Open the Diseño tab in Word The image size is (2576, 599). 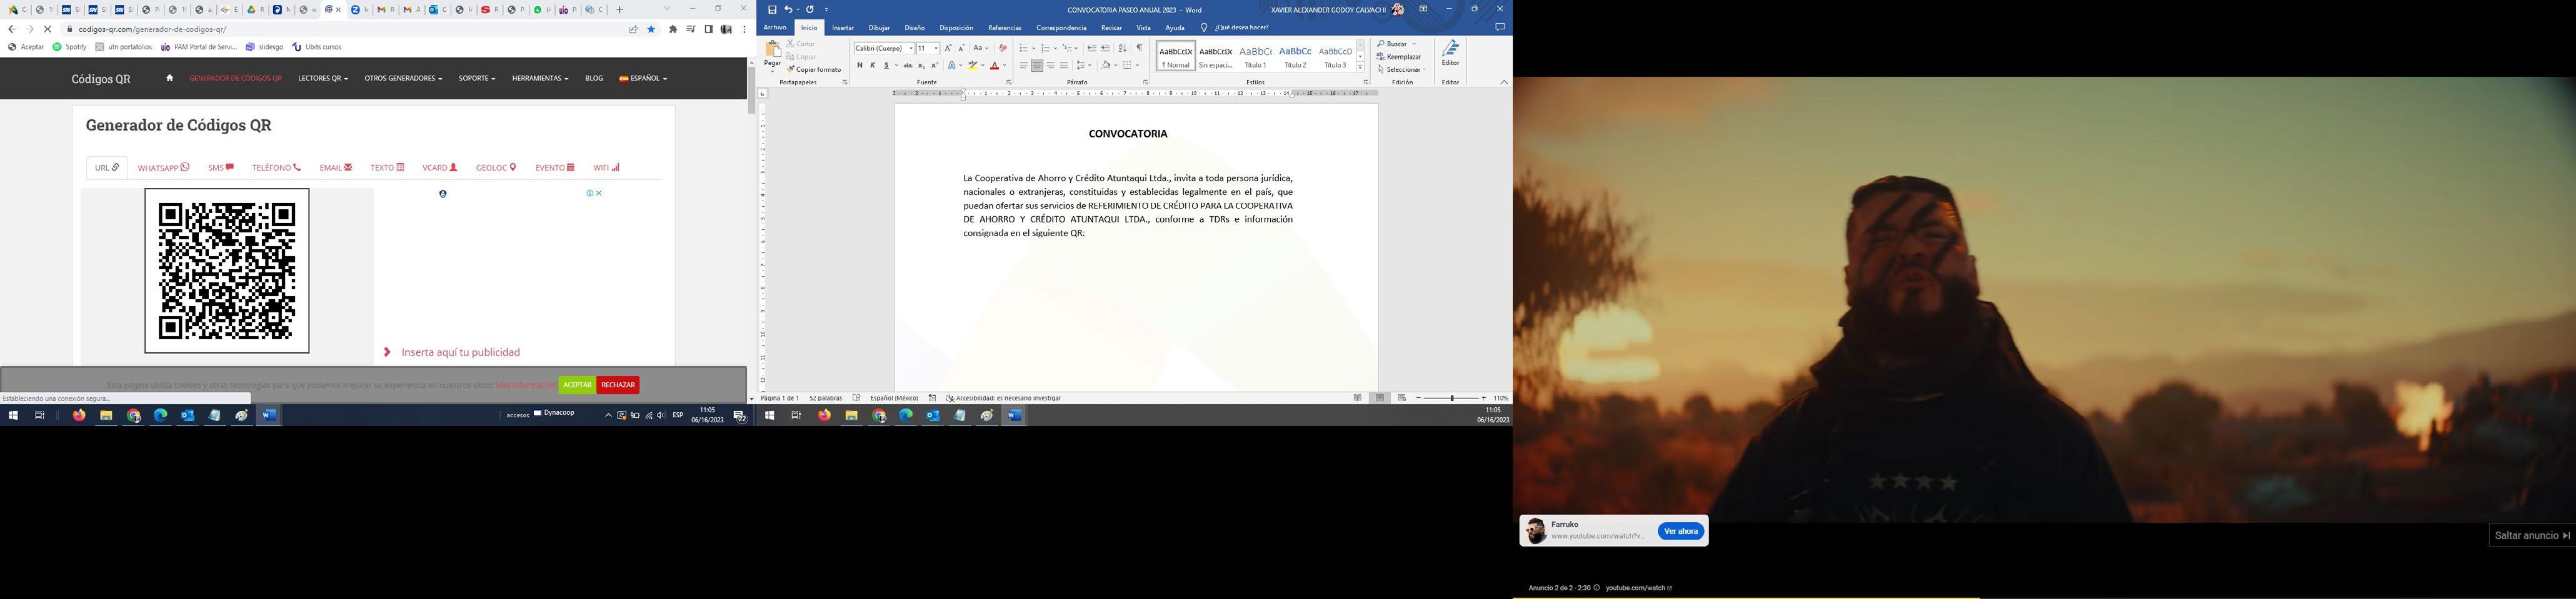(914, 28)
